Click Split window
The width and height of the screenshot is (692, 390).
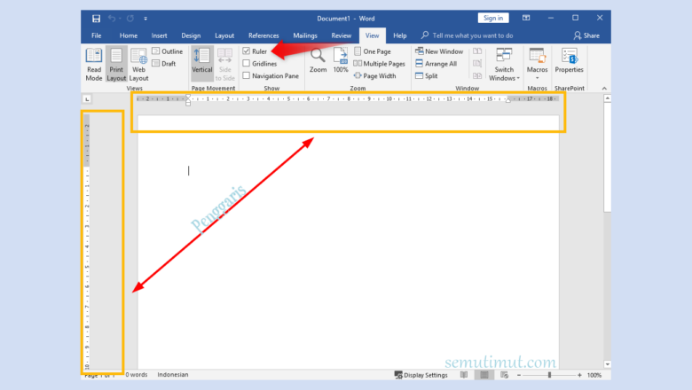(x=427, y=76)
